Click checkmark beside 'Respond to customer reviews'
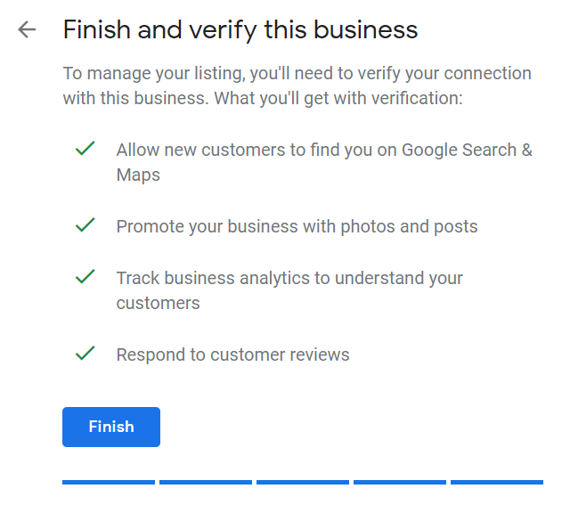This screenshot has height=505, width=562. [x=86, y=354]
